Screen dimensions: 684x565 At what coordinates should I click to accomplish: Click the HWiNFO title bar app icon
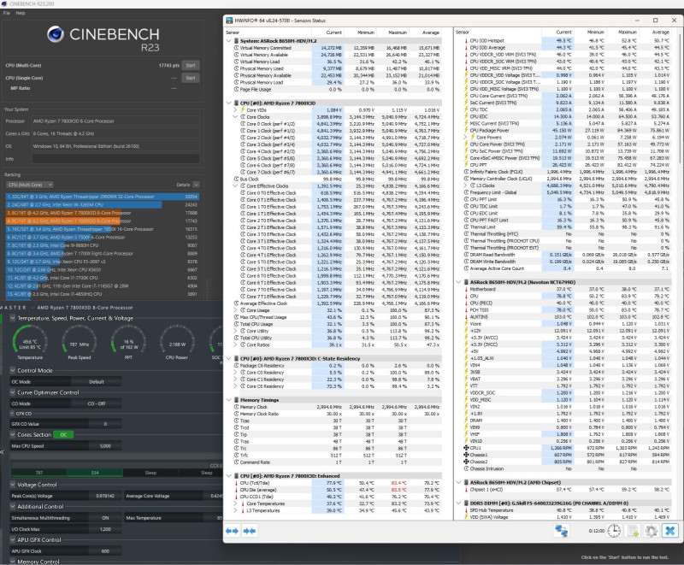229,21
